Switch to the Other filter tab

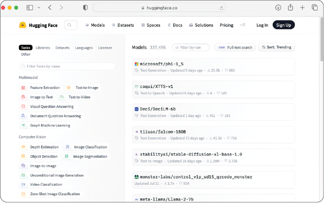(26, 54)
